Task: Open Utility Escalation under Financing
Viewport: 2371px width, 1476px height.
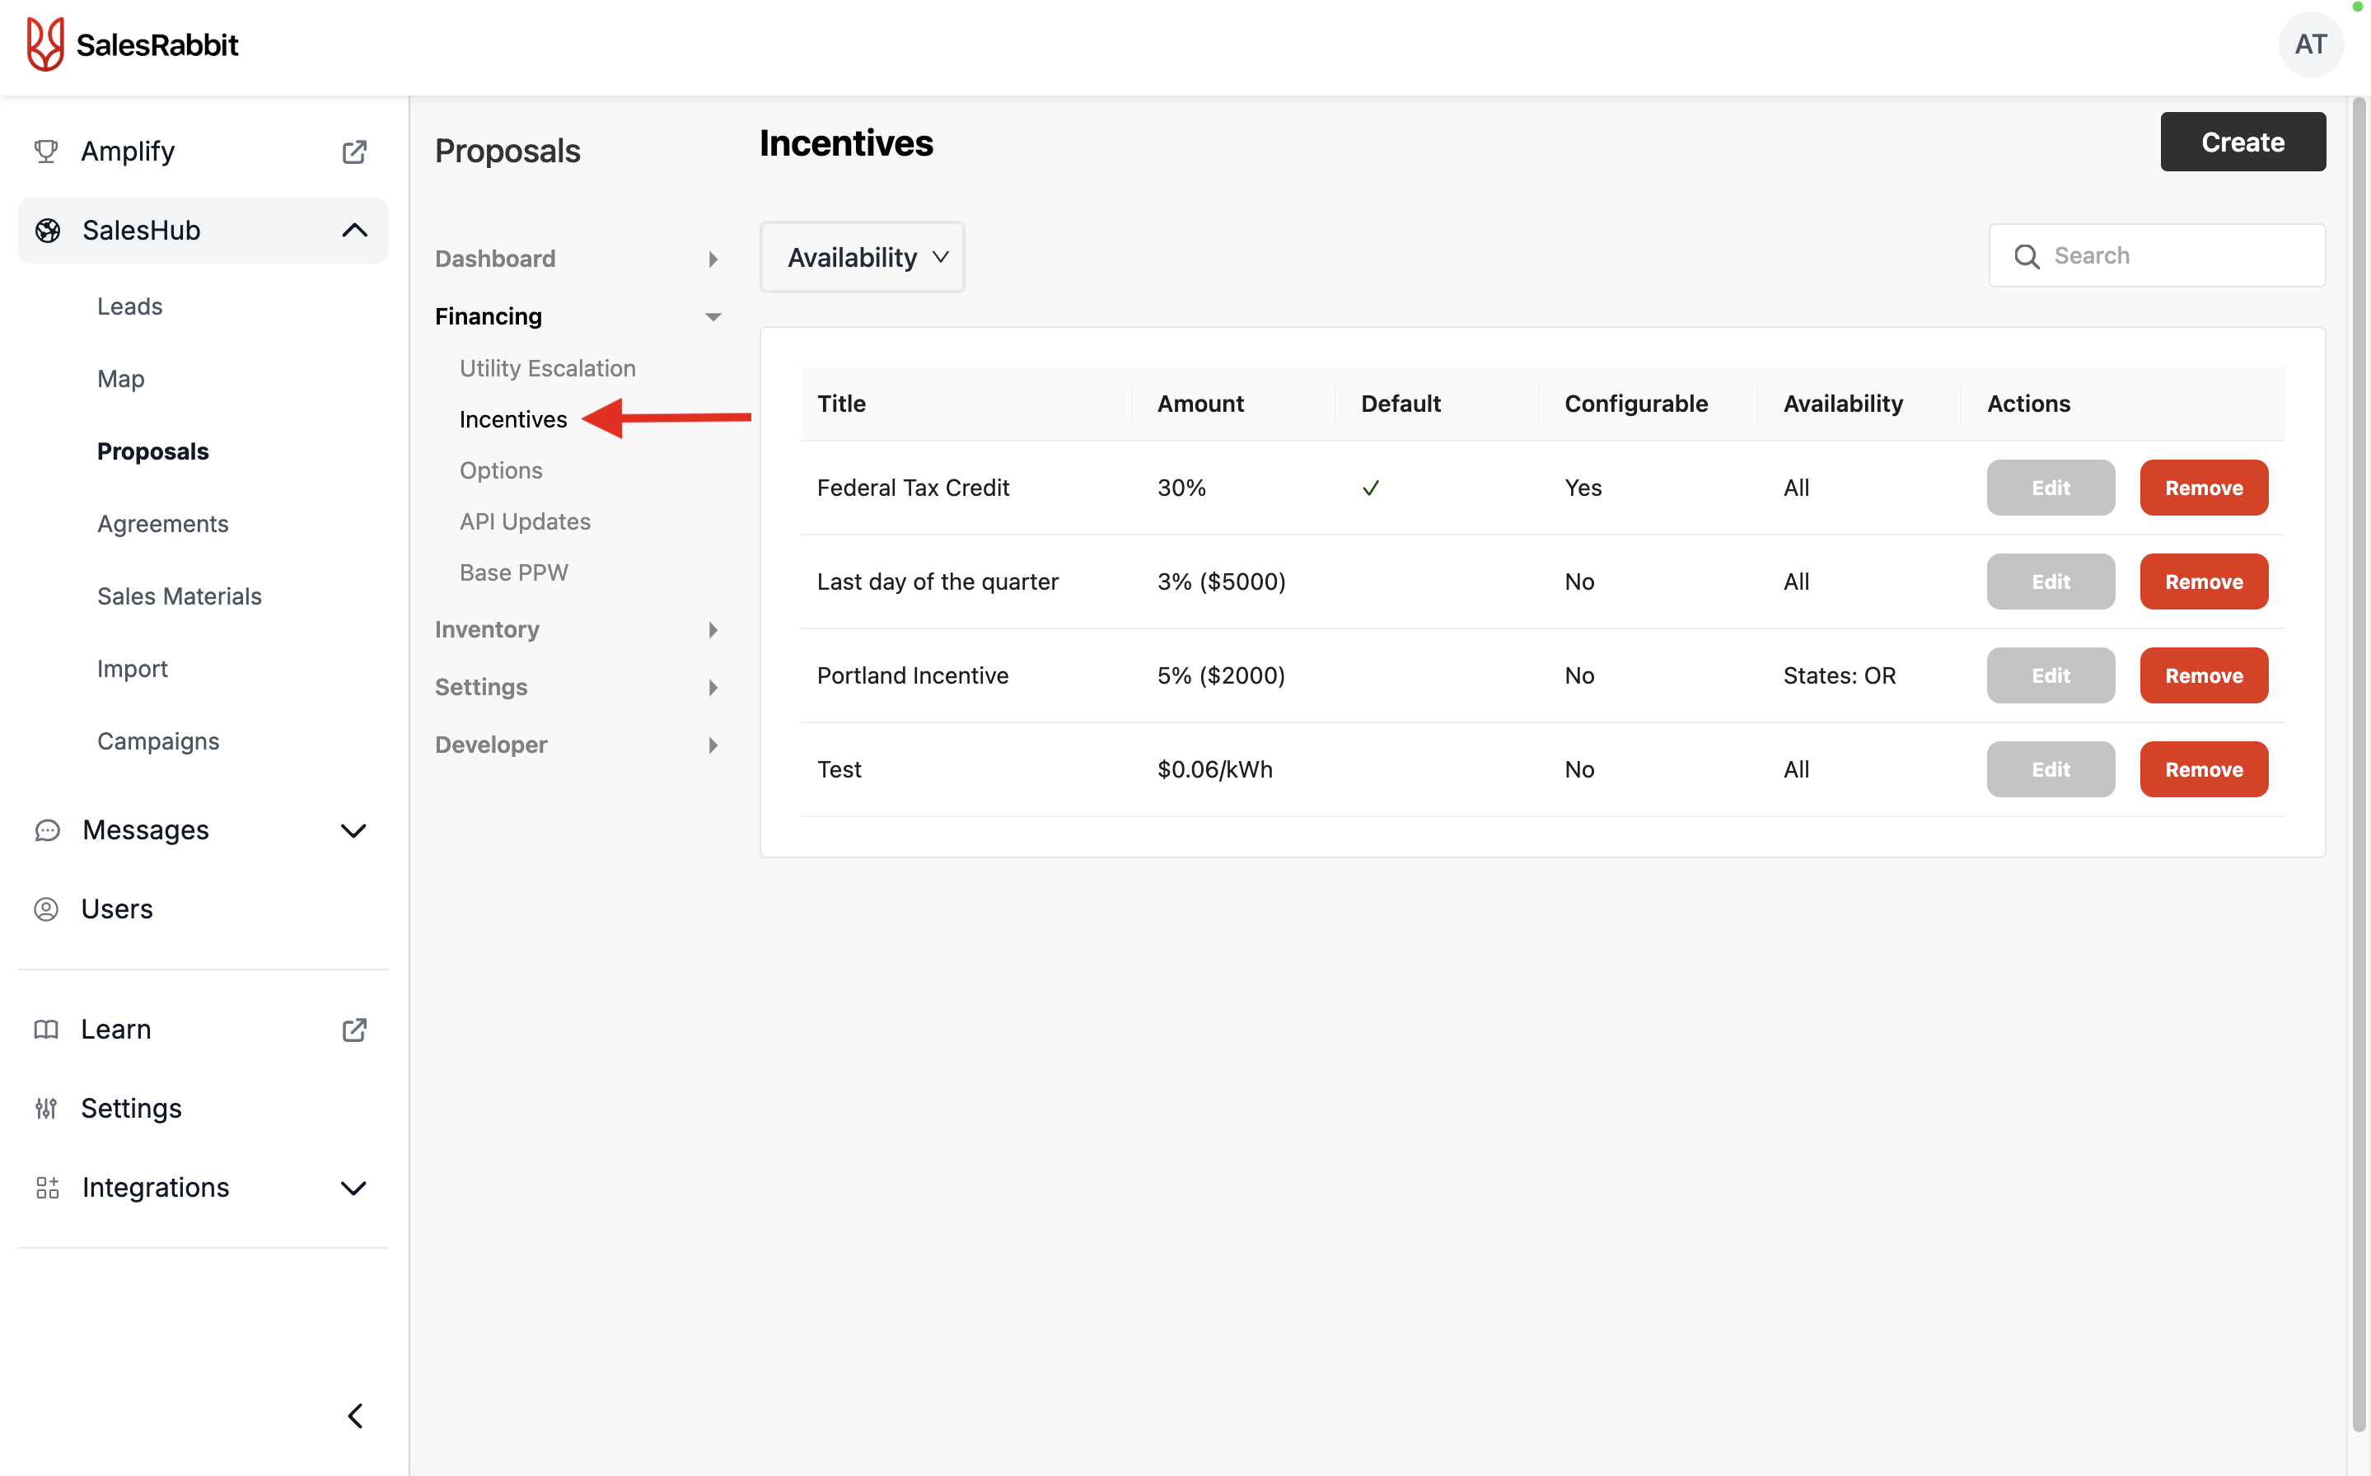Action: click(548, 368)
